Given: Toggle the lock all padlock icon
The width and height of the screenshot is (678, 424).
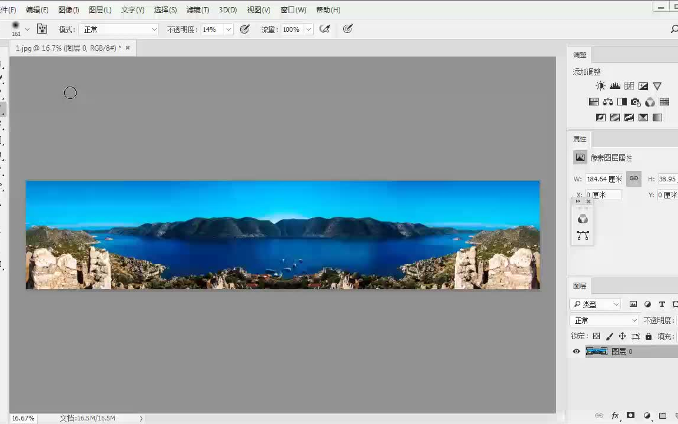Looking at the screenshot, I should 649,336.
